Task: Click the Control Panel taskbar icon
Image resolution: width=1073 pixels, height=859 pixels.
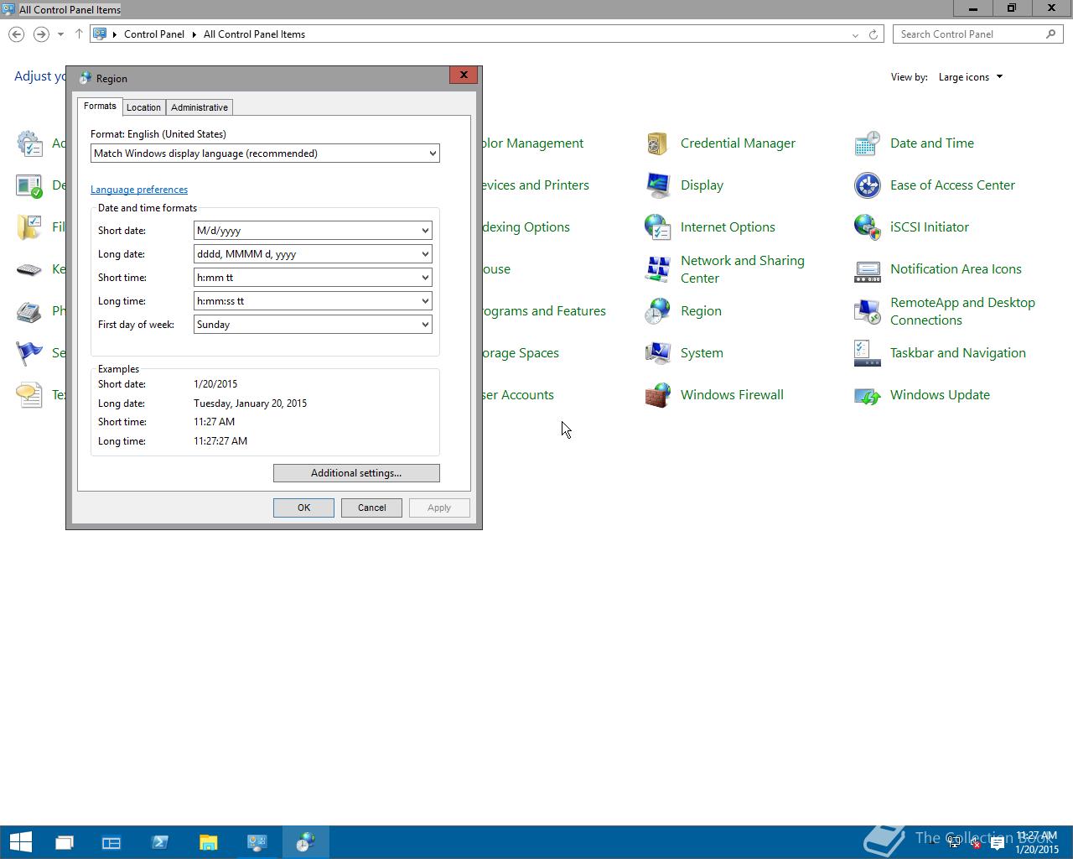Action: pos(257,842)
